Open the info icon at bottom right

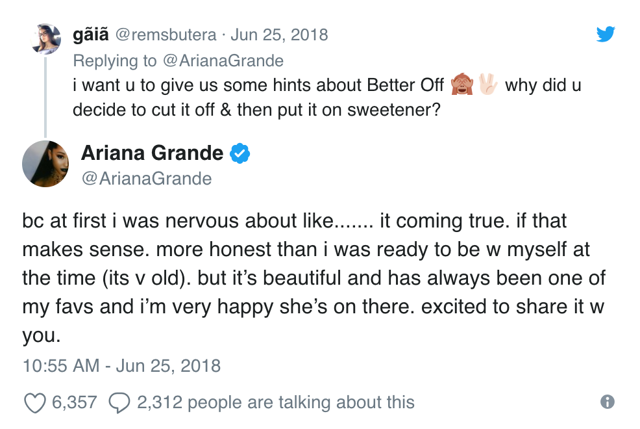(x=608, y=402)
